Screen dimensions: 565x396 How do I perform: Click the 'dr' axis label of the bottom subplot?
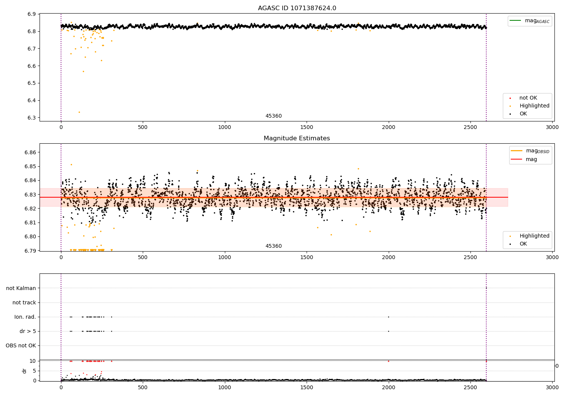coord(24,371)
